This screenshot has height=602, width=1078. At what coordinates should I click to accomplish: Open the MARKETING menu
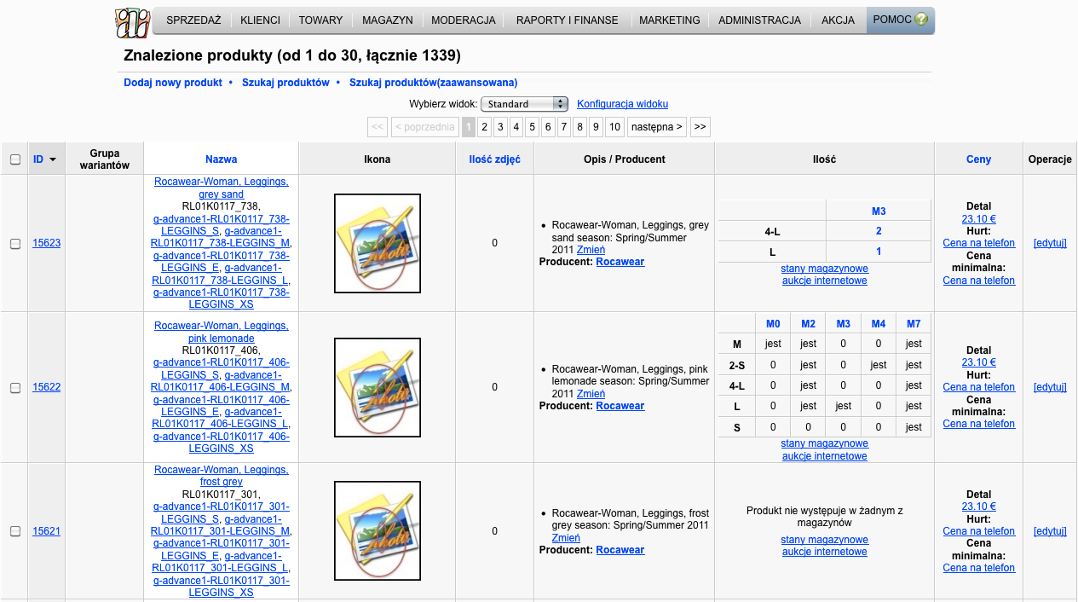coord(670,20)
